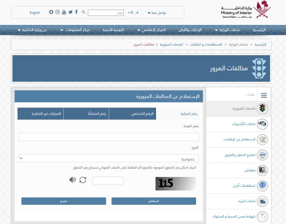286x224 pixels.
Task: Increase font size with A+
Action: [131, 12]
